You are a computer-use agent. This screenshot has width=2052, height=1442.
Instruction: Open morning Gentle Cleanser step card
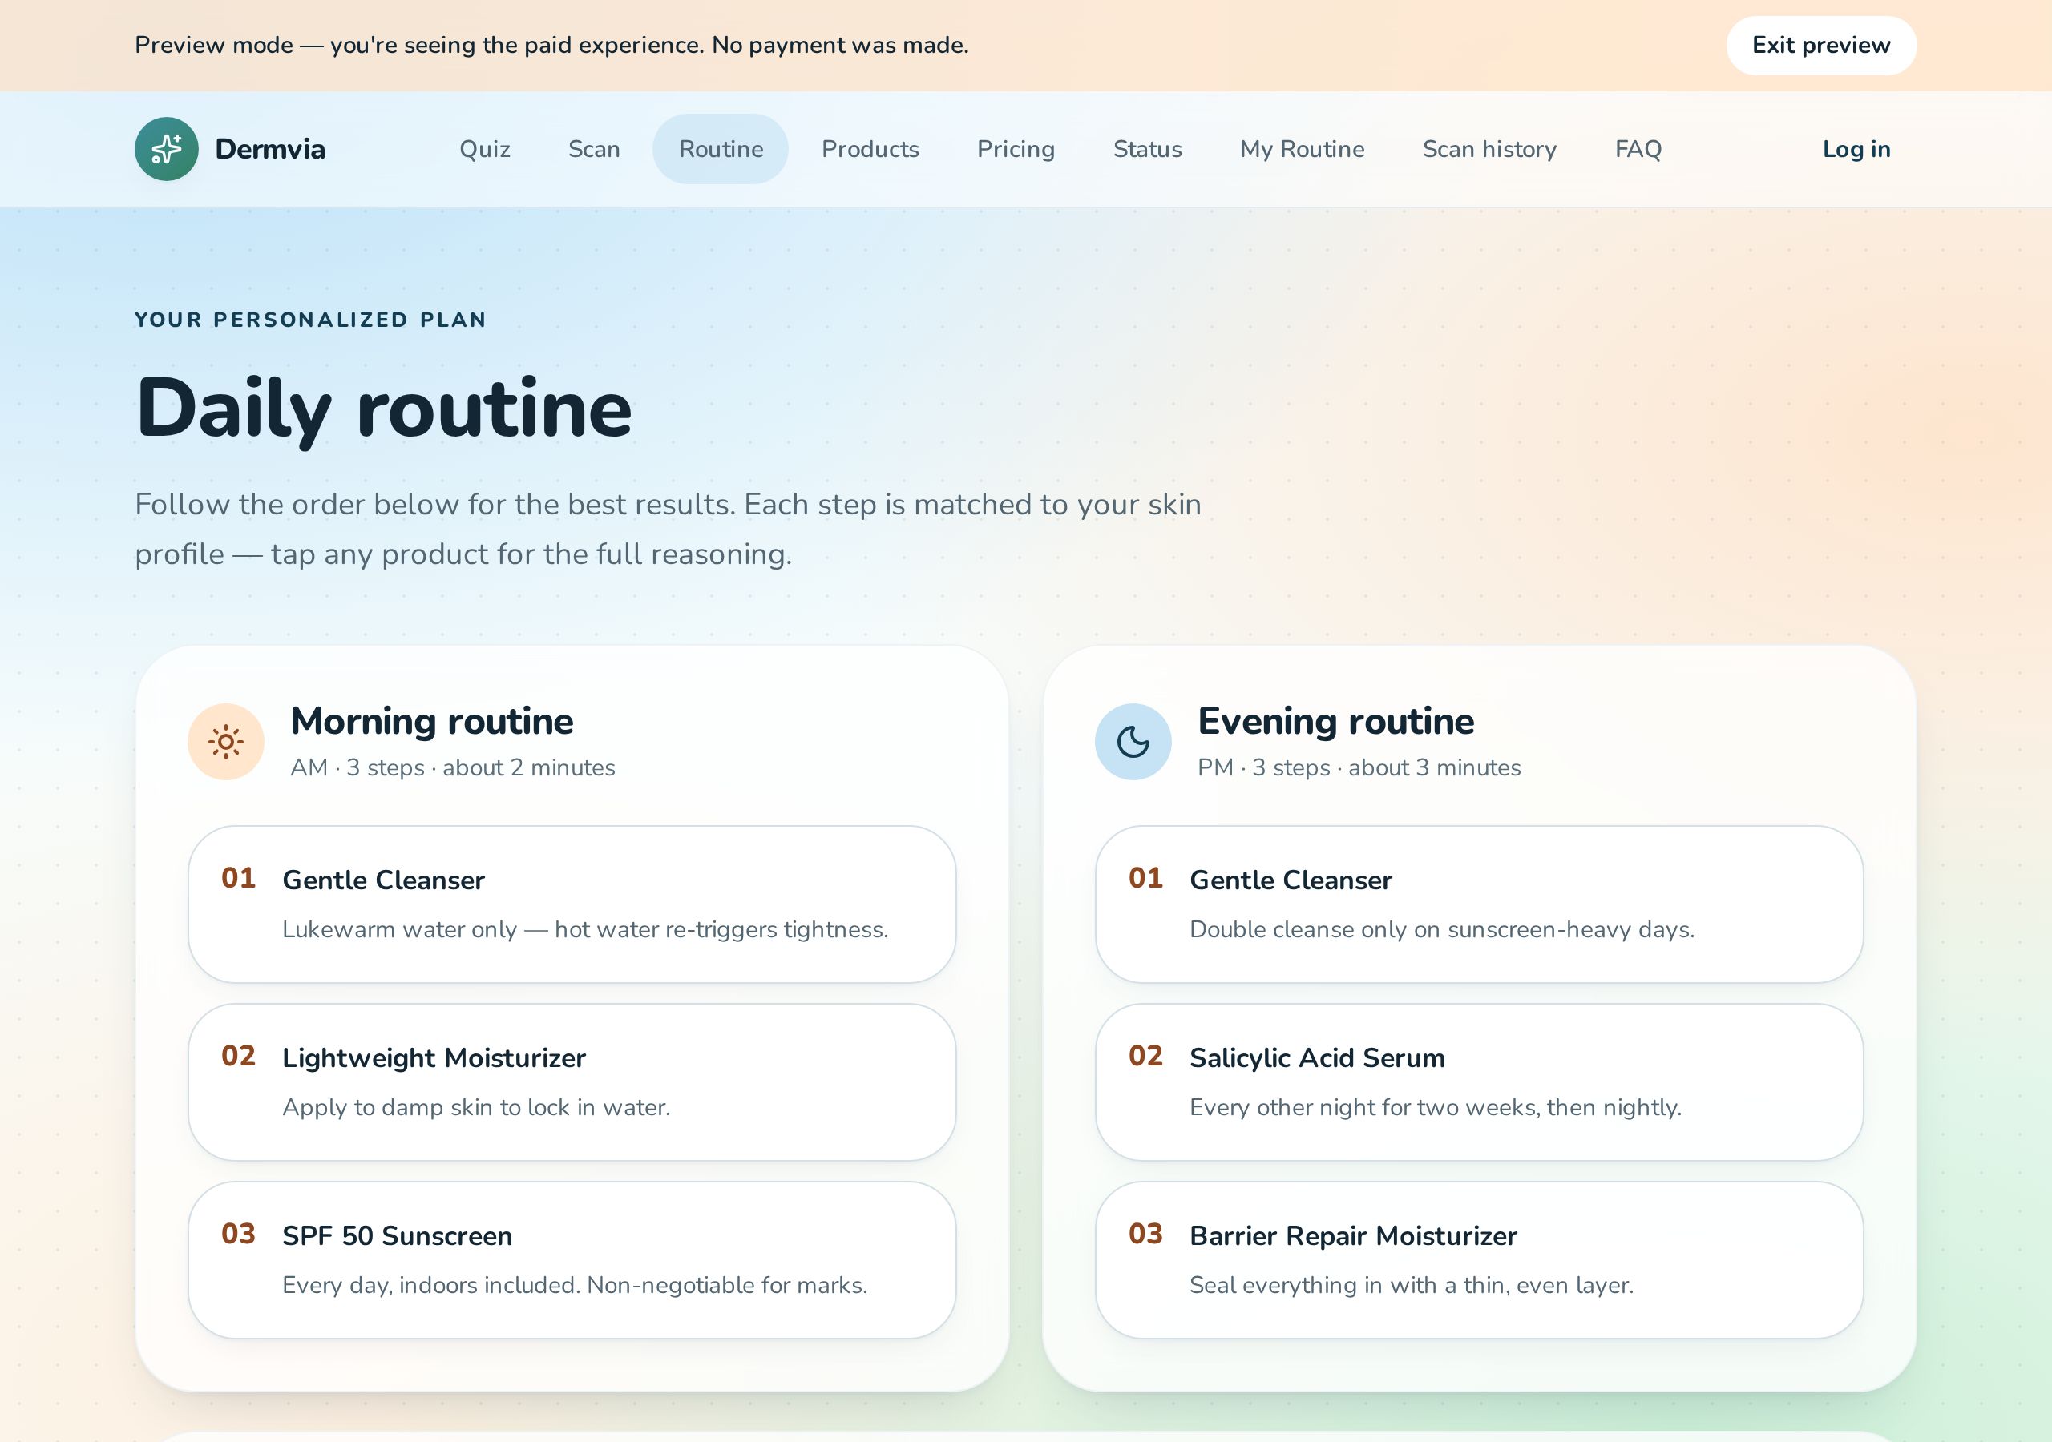pyautogui.click(x=572, y=904)
